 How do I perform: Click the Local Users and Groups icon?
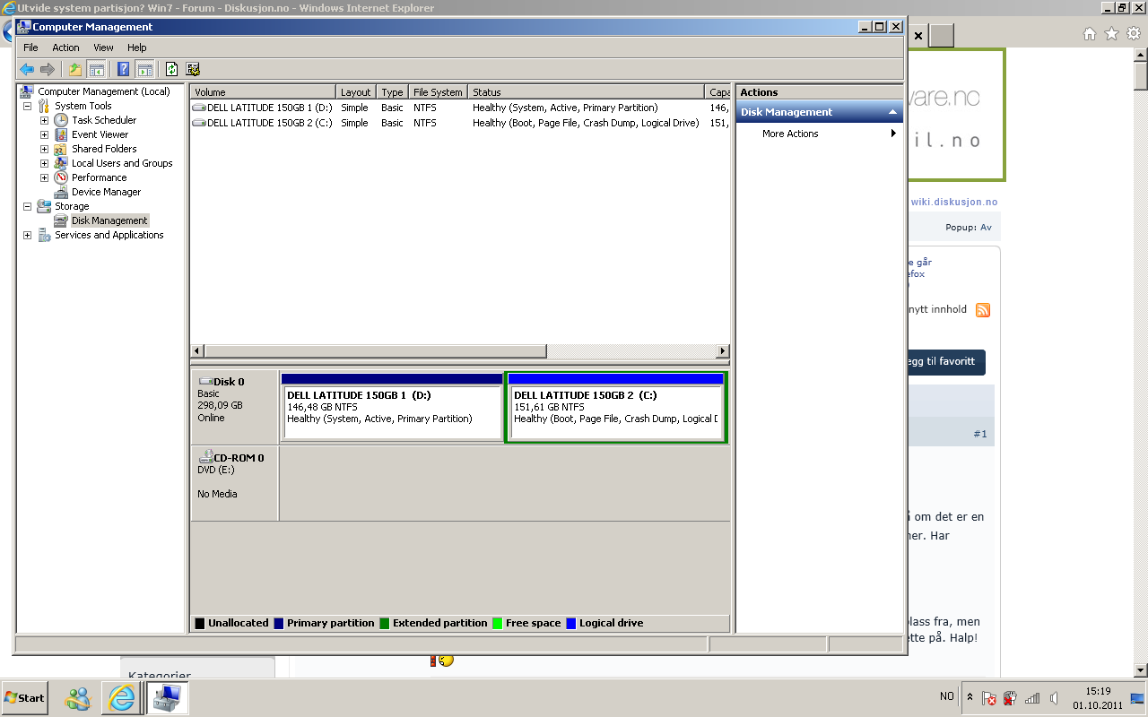pos(61,163)
